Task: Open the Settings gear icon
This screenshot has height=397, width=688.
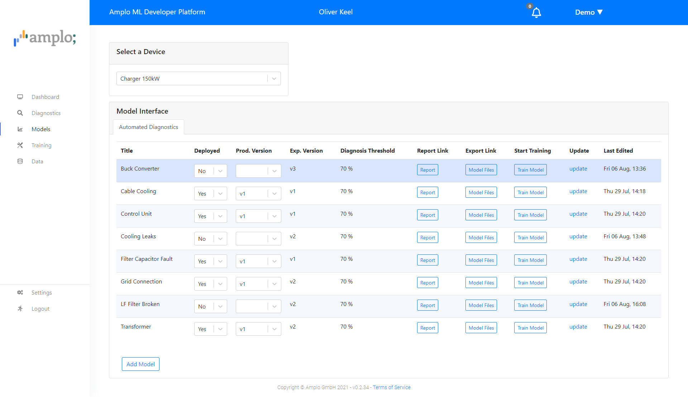Action: coord(20,292)
